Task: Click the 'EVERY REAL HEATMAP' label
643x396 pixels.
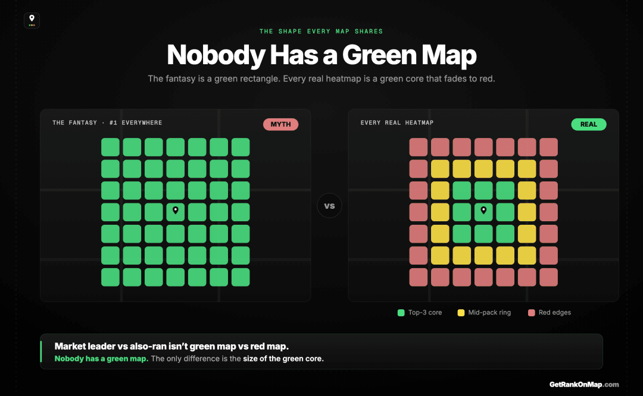Action: tap(397, 122)
